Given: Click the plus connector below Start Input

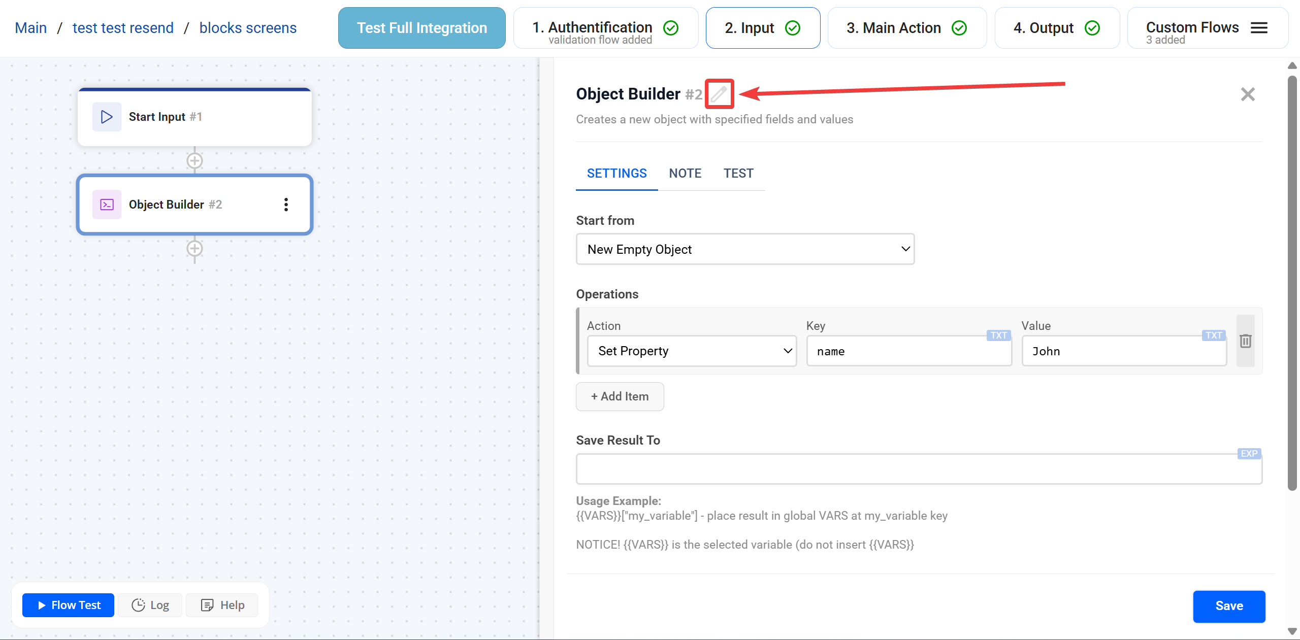Looking at the screenshot, I should point(194,161).
